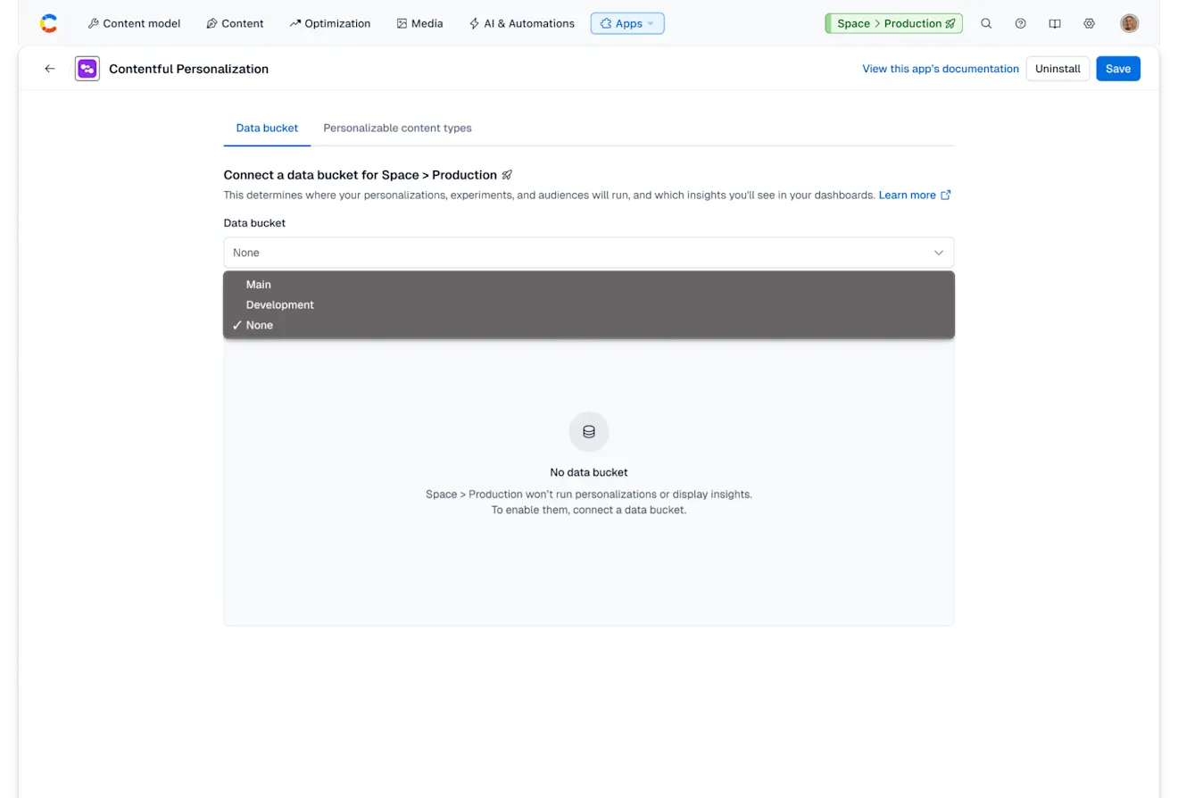The height and width of the screenshot is (798, 1178).
Task: Click the Uninstall button
Action: [1057, 68]
